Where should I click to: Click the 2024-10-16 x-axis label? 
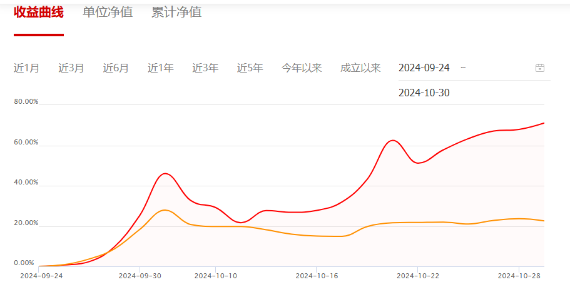click(x=317, y=275)
